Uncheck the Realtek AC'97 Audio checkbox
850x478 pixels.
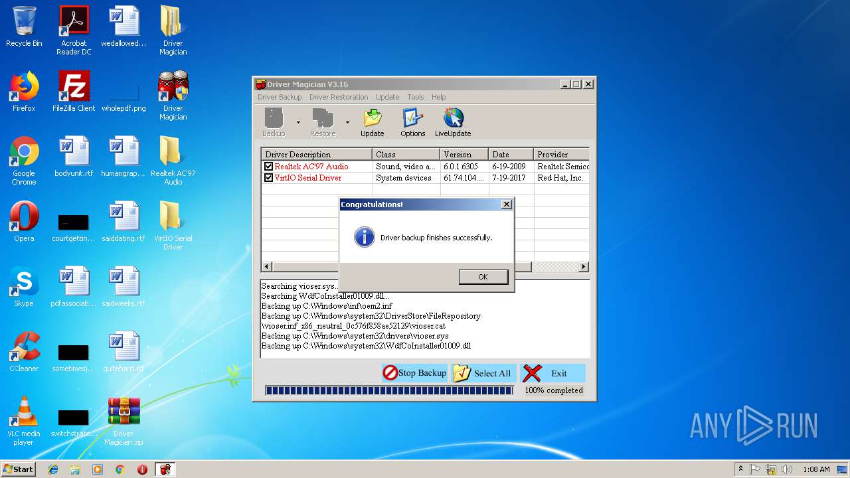pos(268,167)
